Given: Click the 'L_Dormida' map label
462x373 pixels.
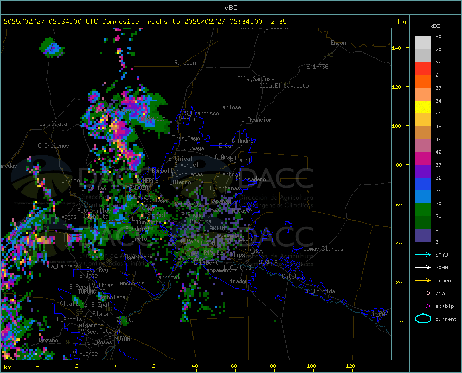Looking at the screenshot, I should point(320,291).
